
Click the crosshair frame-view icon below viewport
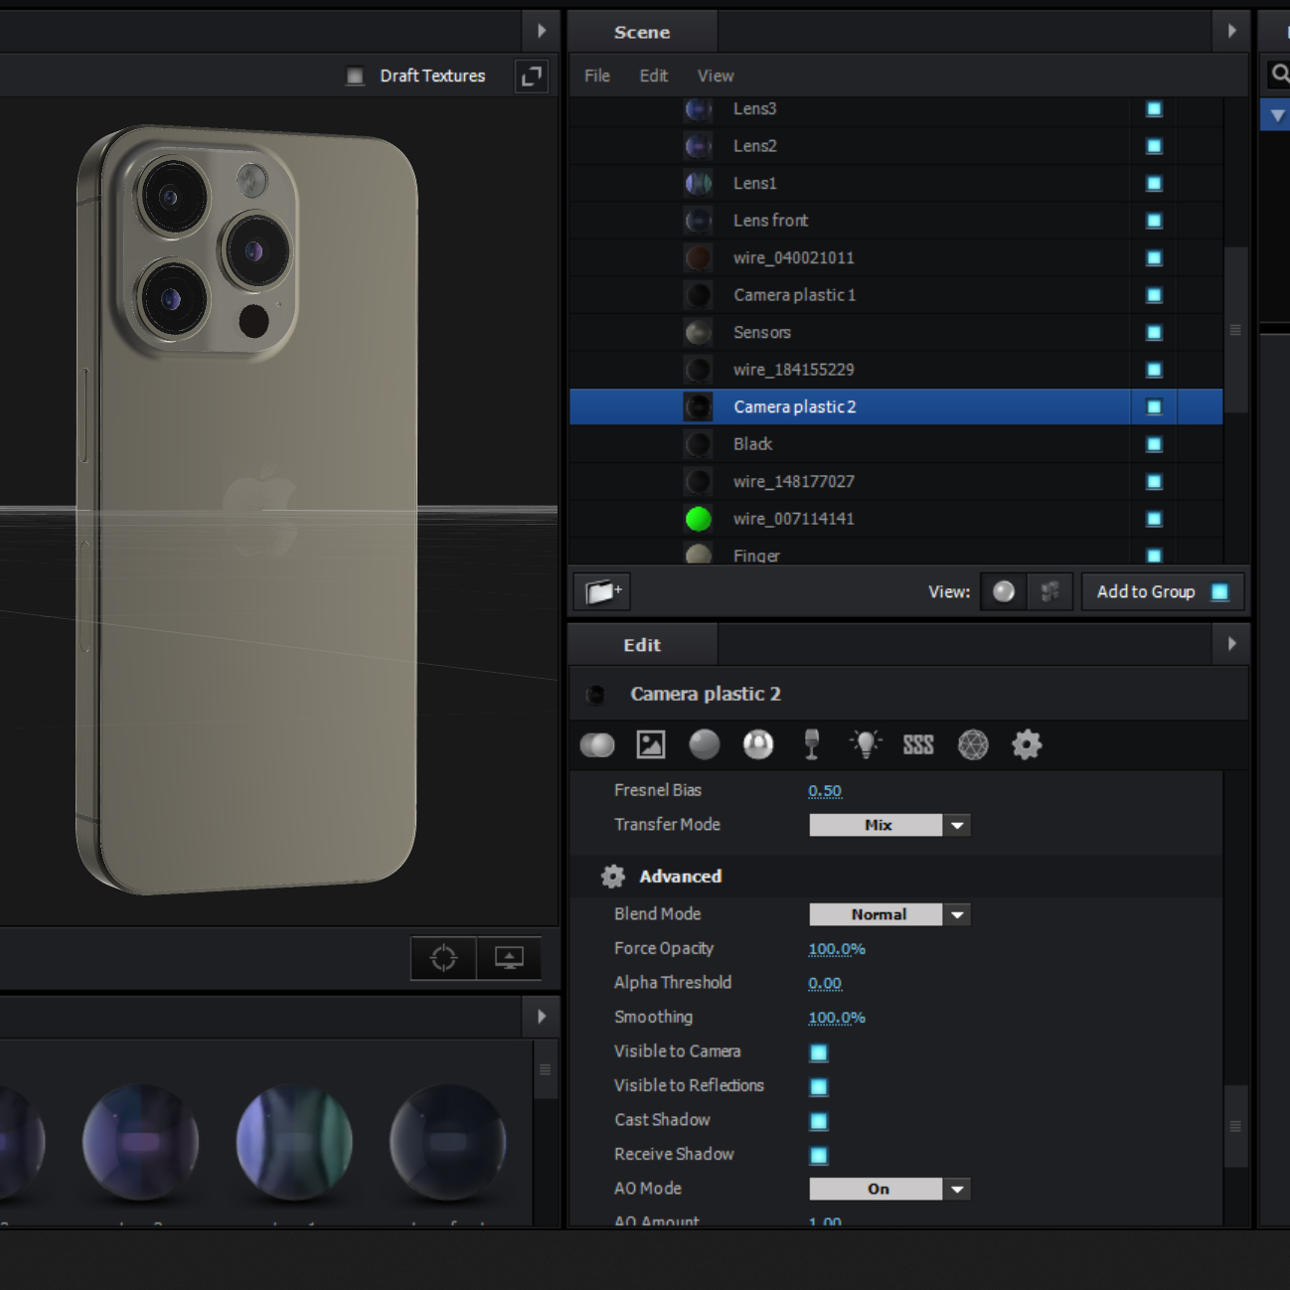pos(443,958)
